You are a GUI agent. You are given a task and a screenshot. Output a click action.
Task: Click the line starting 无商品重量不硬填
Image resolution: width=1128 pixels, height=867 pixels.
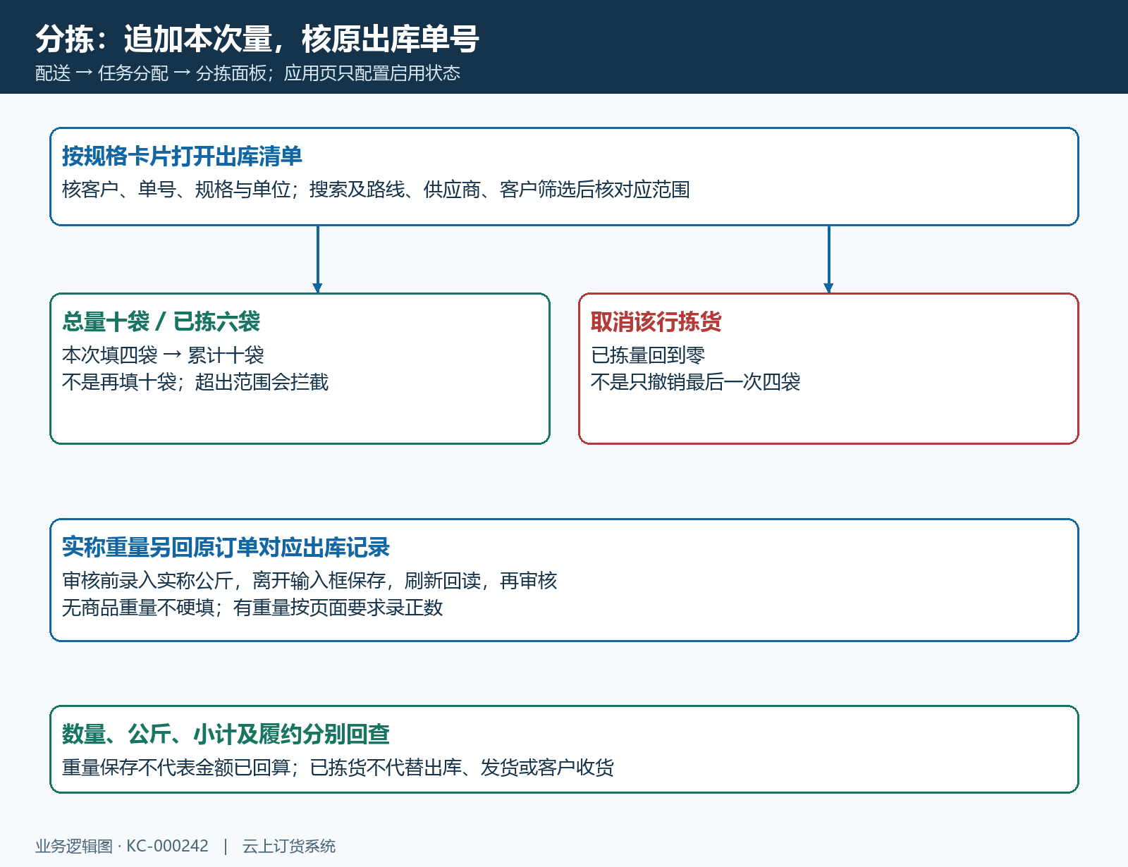(252, 608)
